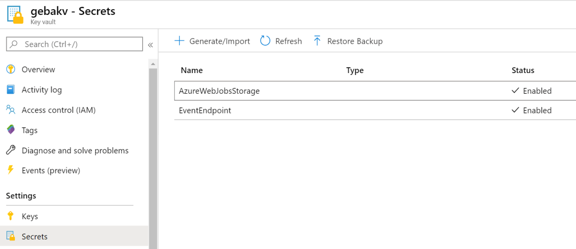Open the EventEndpoint secret
Screen dimensions: 576x249
tap(205, 111)
